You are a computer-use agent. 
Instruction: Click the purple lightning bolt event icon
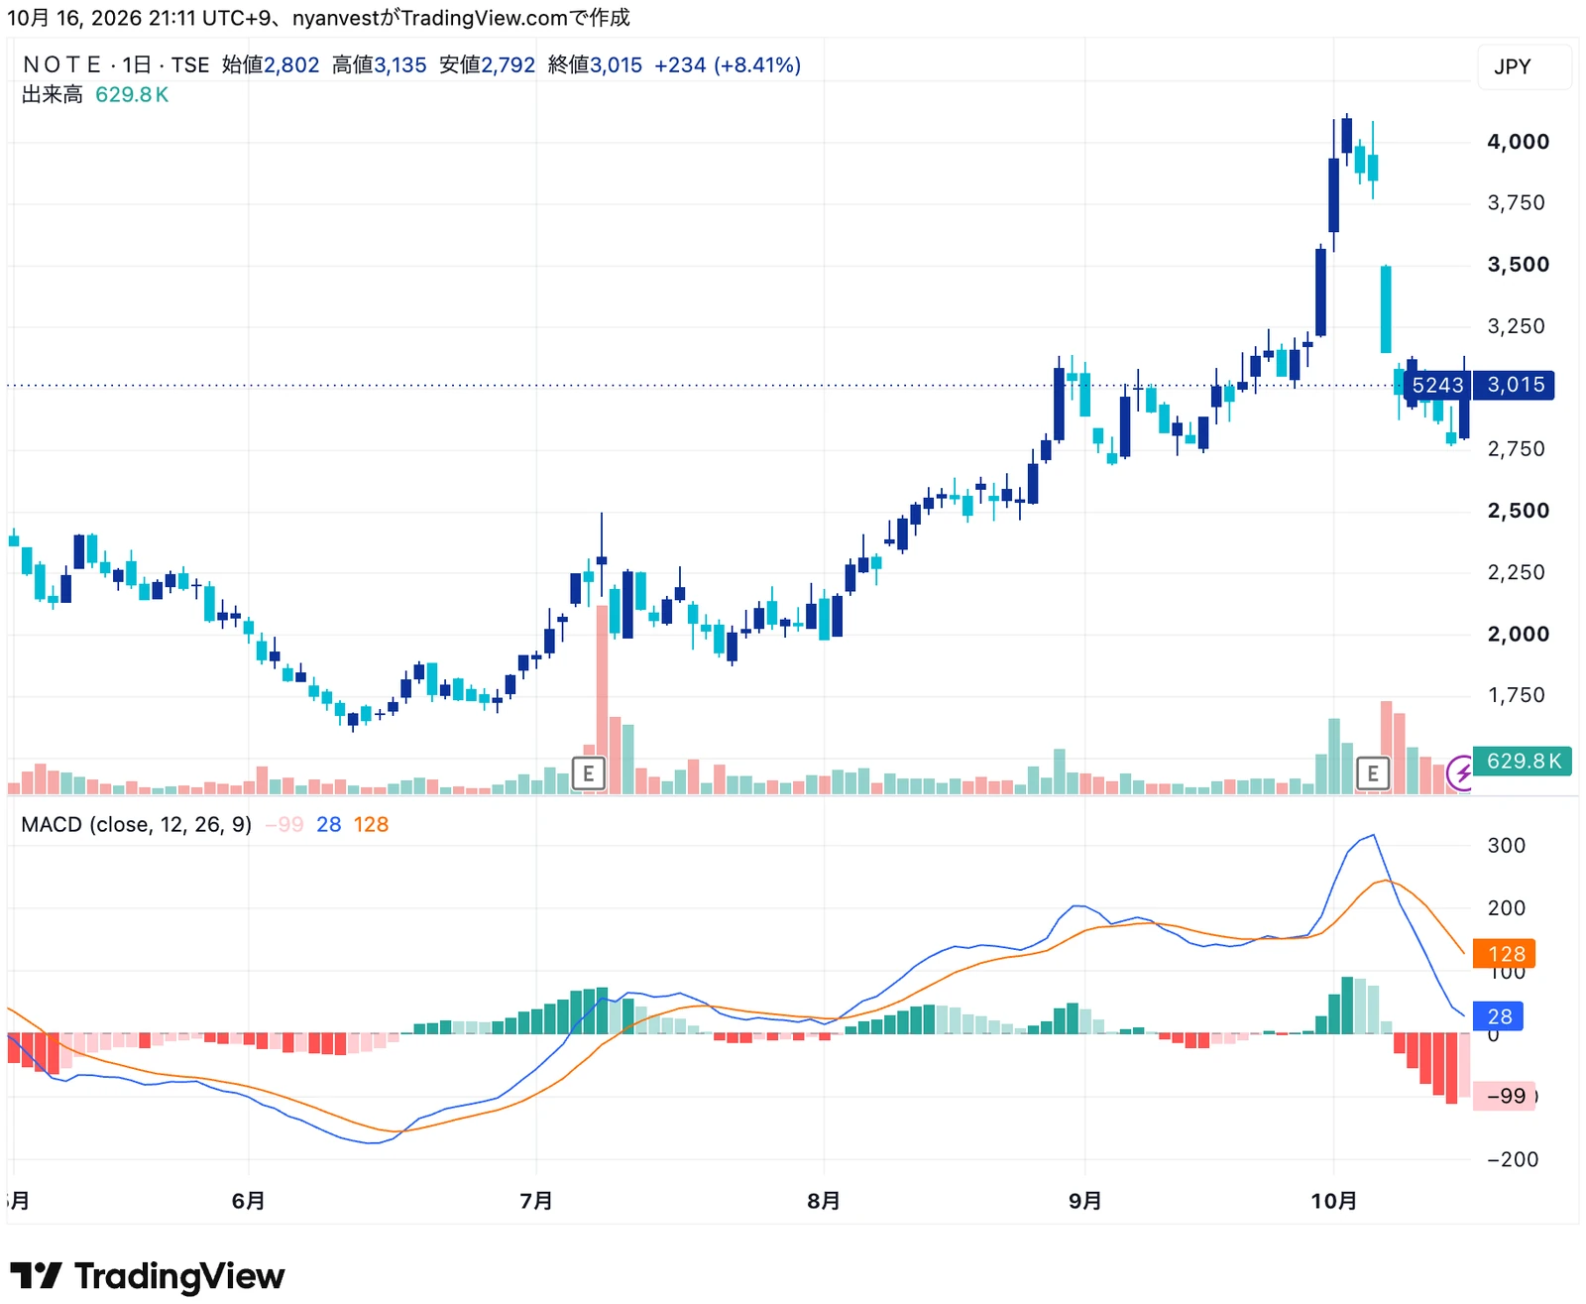1460,772
